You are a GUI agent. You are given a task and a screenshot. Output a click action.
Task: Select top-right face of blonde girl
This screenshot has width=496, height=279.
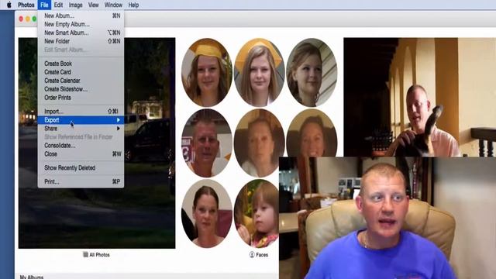312,72
